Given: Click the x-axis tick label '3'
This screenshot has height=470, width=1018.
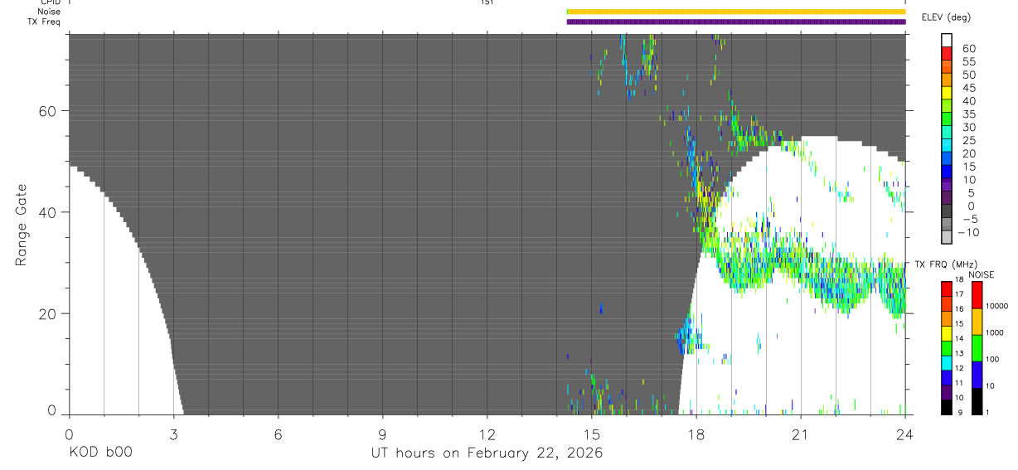Looking at the screenshot, I should click(x=173, y=434).
